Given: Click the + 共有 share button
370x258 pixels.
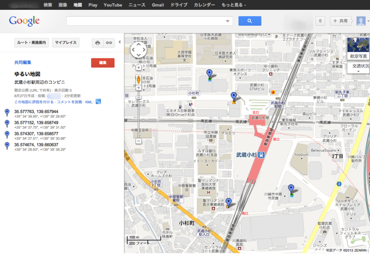Looking at the screenshot, I should pyautogui.click(x=340, y=21).
